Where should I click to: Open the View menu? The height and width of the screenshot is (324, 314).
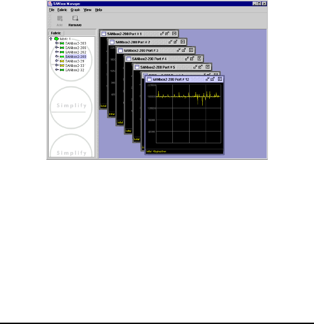pos(88,10)
